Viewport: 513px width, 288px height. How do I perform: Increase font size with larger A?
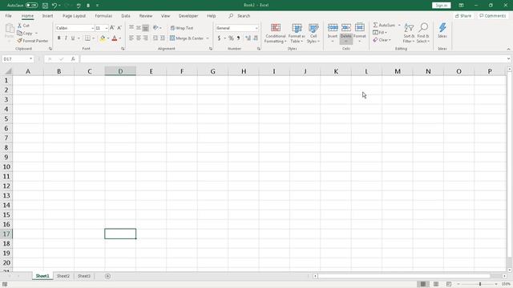pyautogui.click(x=112, y=28)
